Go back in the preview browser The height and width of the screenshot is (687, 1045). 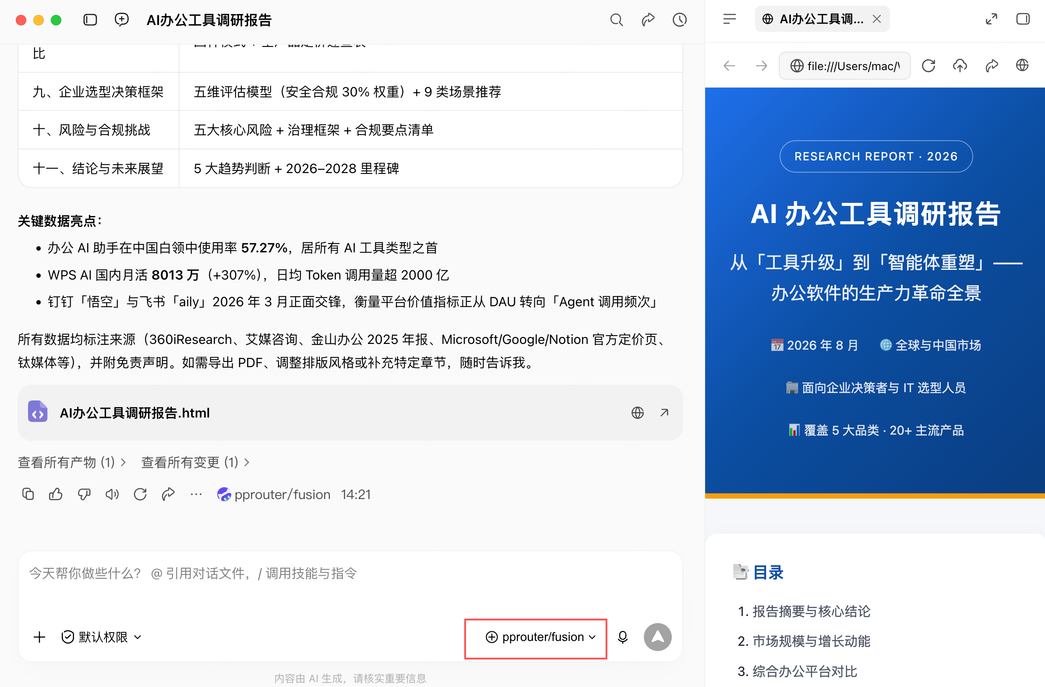[x=729, y=66]
